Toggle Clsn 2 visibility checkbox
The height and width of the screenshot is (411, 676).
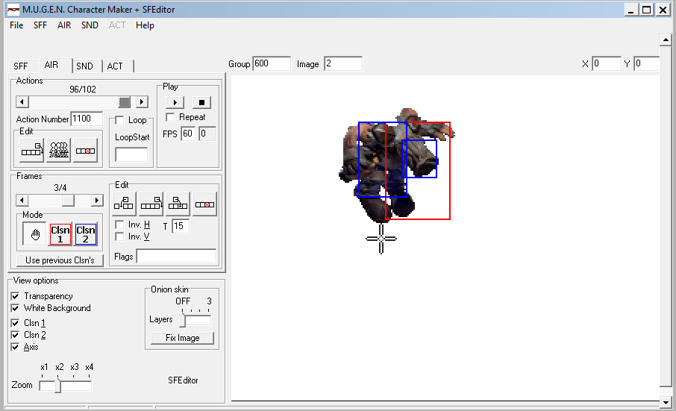click(15, 335)
